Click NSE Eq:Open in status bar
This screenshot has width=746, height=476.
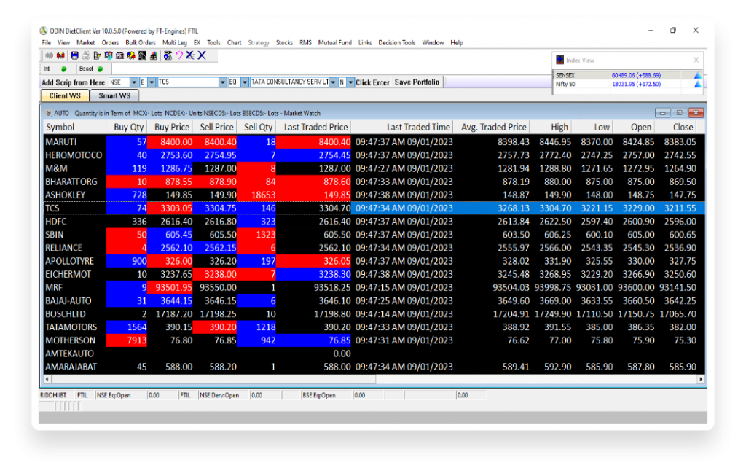[x=114, y=396]
